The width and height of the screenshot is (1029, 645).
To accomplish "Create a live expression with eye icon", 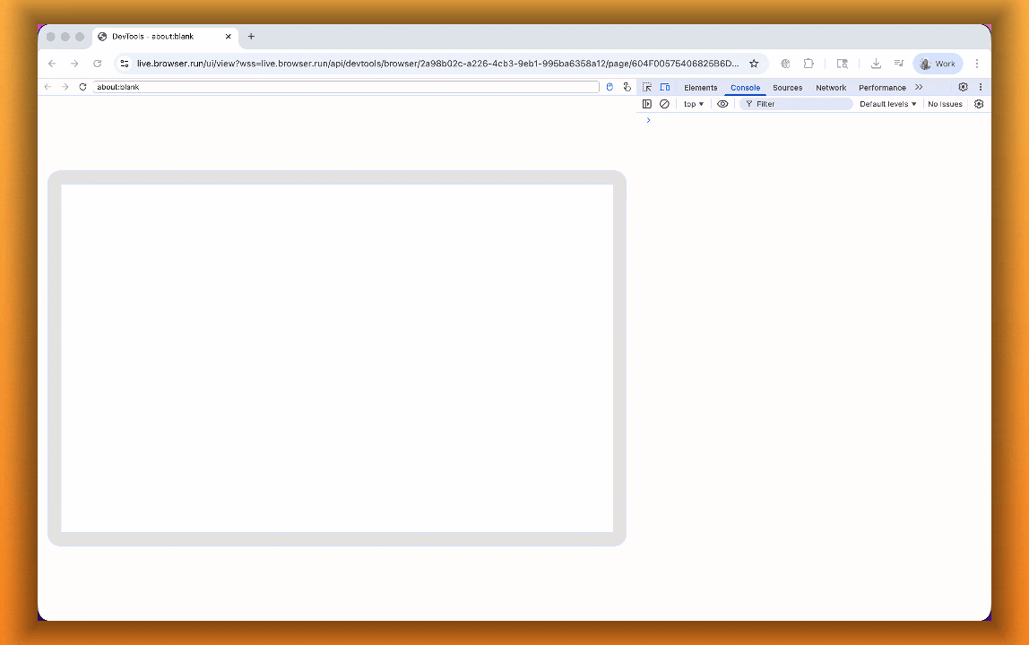I will click(722, 104).
